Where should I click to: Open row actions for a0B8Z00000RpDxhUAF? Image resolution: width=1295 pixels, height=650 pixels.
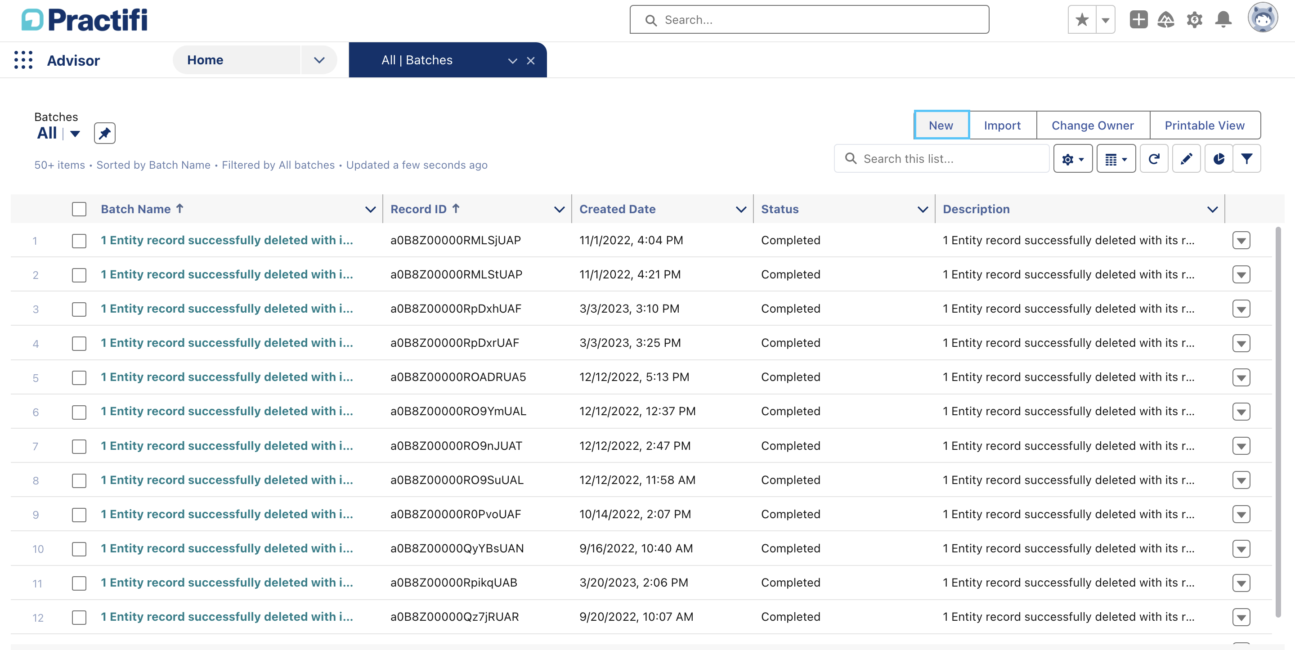pyautogui.click(x=1241, y=309)
